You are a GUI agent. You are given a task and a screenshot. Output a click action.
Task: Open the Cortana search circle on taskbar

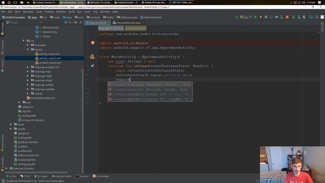9,3
